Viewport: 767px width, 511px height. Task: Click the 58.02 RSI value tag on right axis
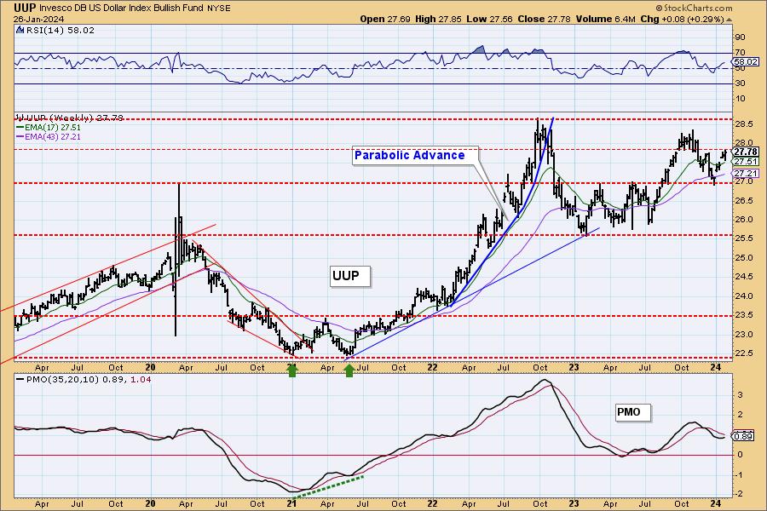(746, 62)
